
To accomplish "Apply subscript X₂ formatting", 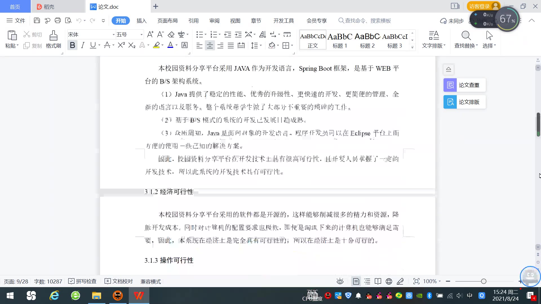I will [132, 45].
